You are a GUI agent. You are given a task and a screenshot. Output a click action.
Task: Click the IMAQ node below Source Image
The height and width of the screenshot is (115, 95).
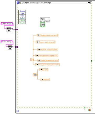point(10,48)
